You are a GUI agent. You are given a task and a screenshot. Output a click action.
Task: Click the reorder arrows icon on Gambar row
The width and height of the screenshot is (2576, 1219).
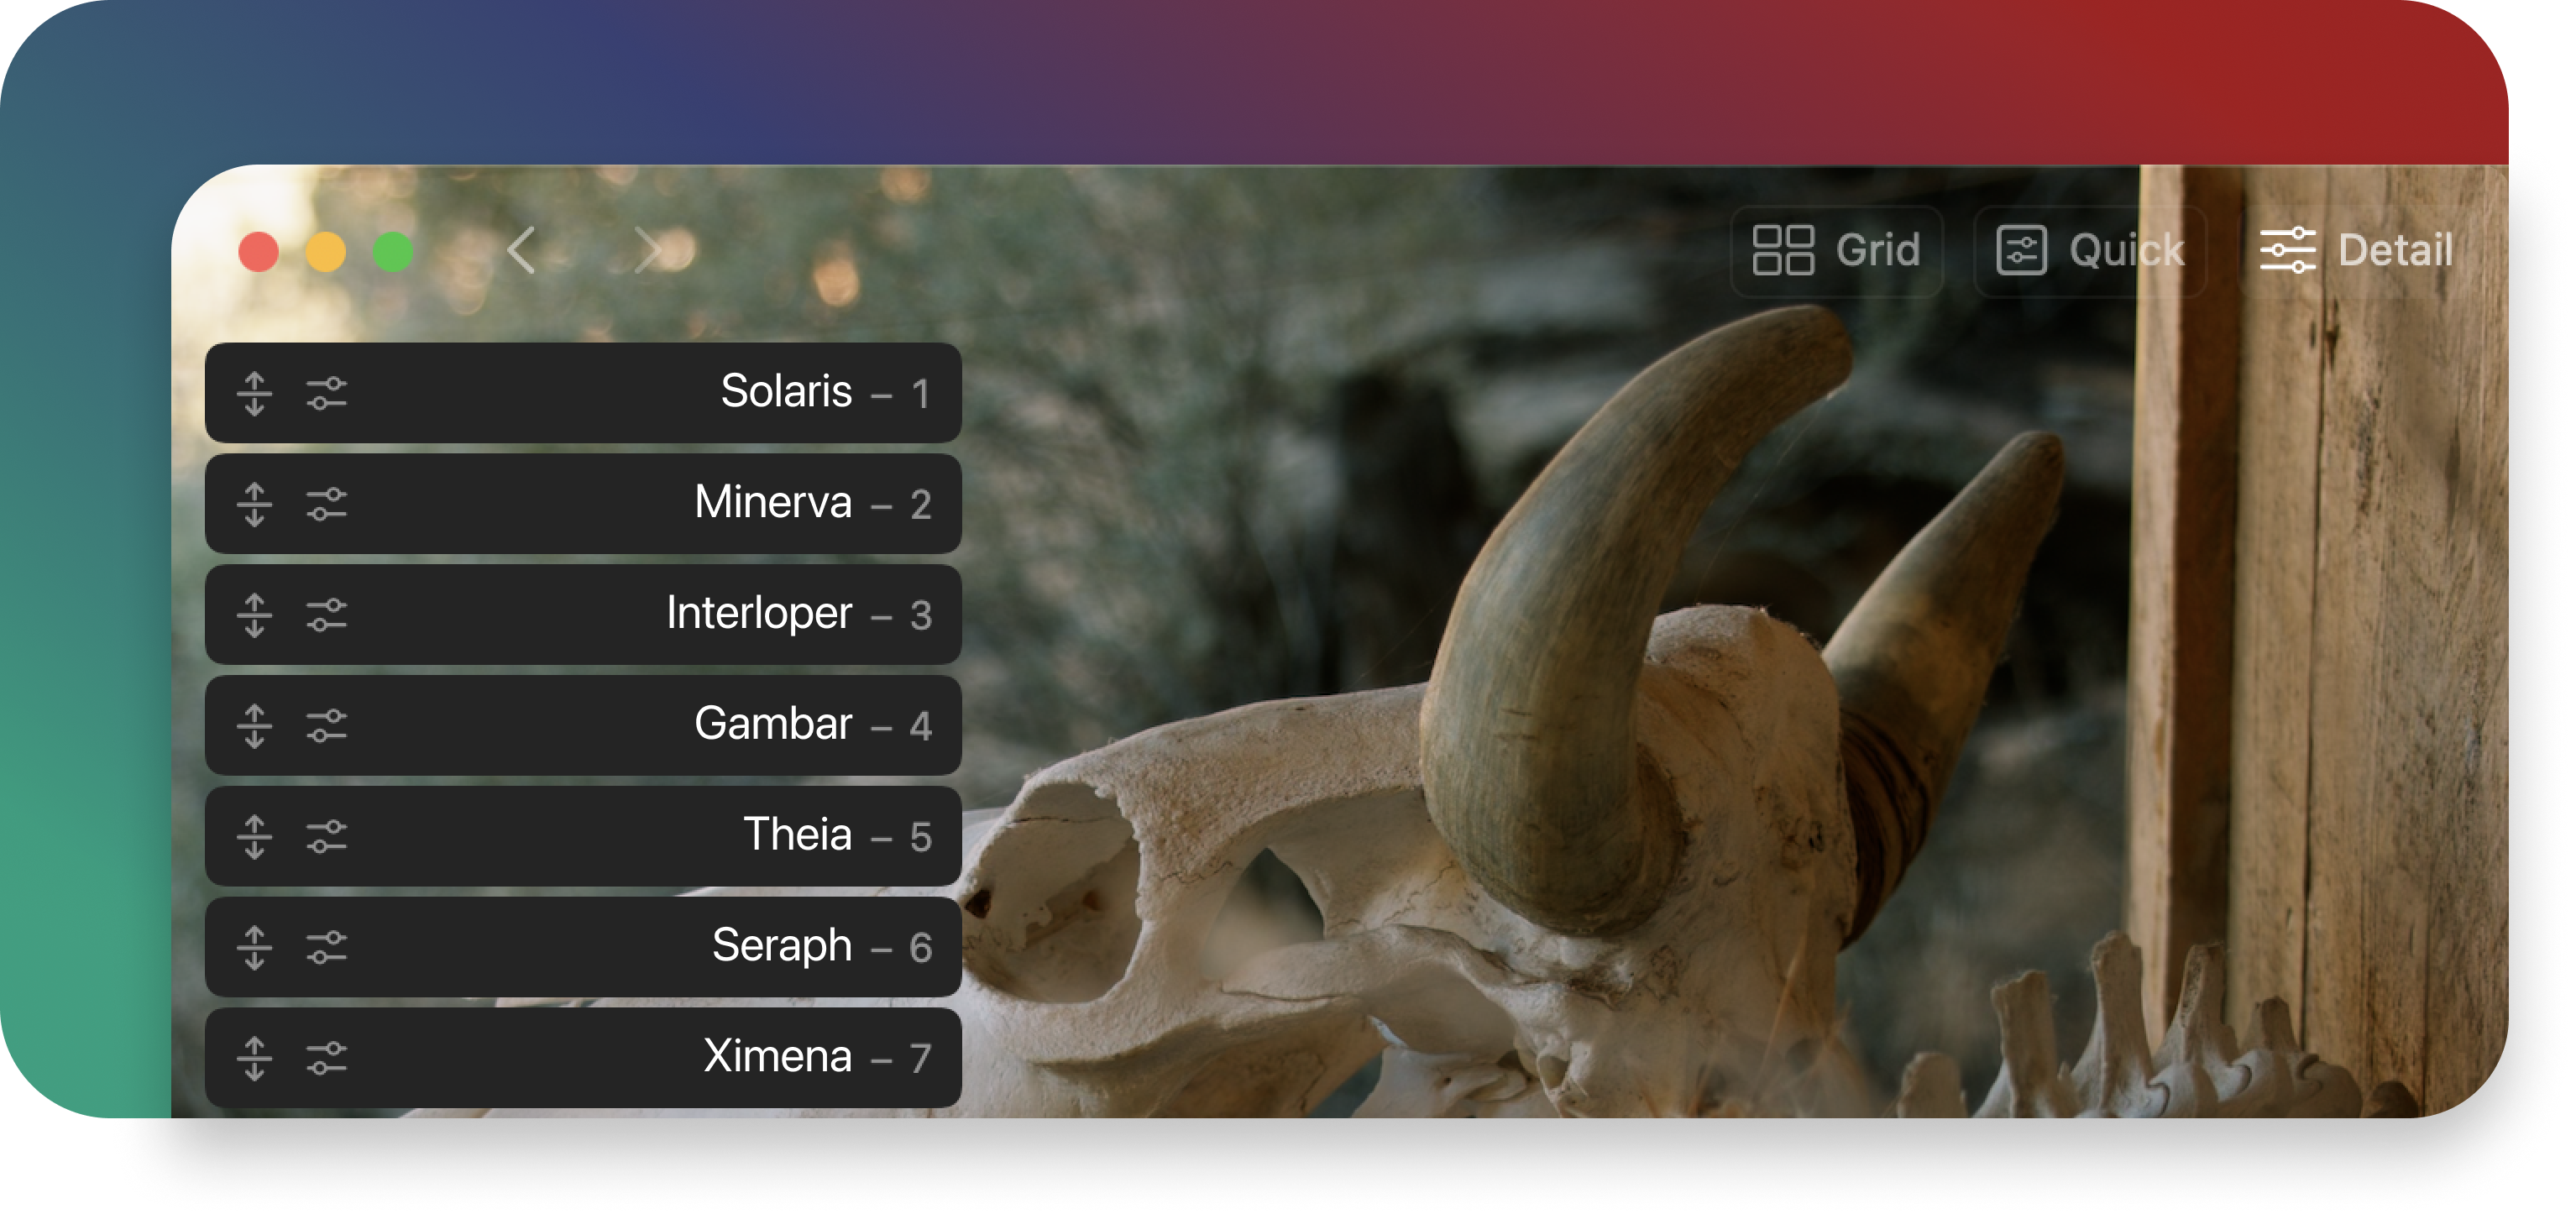pyautogui.click(x=254, y=726)
